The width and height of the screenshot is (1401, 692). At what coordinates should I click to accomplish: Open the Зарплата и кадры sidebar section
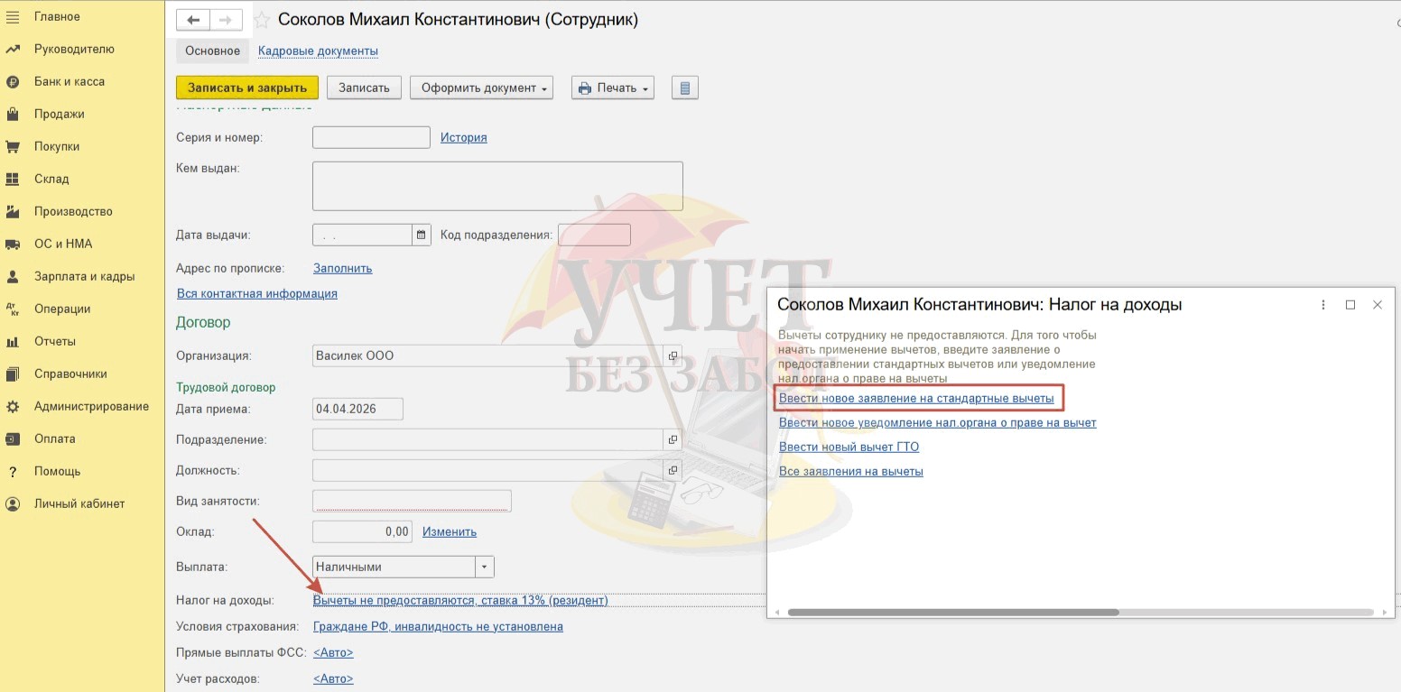coord(84,276)
